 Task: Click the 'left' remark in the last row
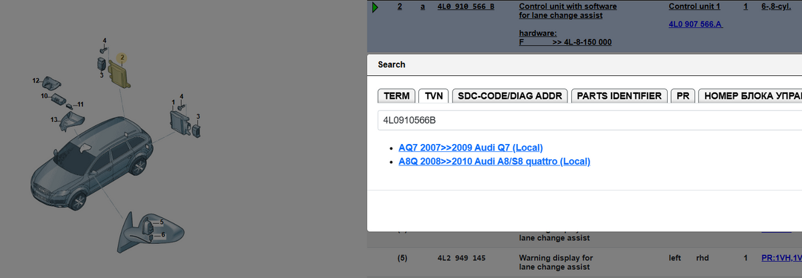[674, 257]
